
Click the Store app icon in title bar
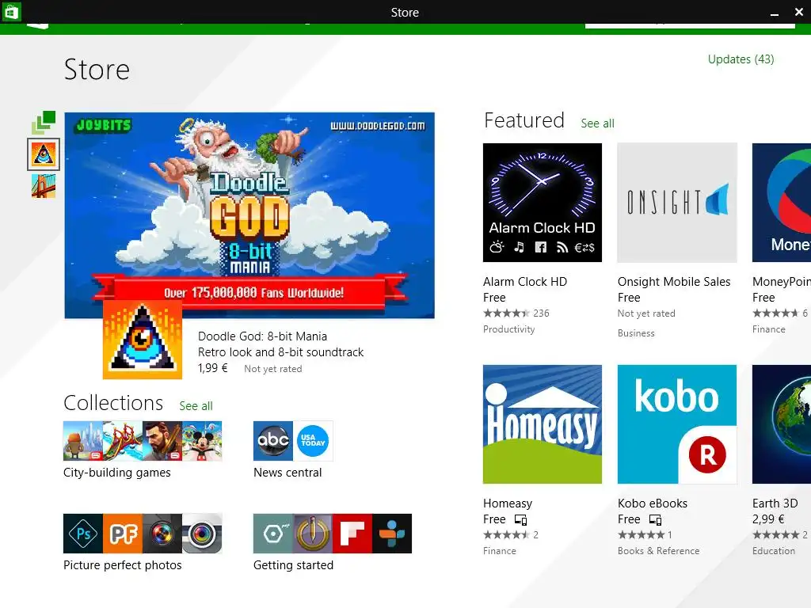tap(11, 11)
